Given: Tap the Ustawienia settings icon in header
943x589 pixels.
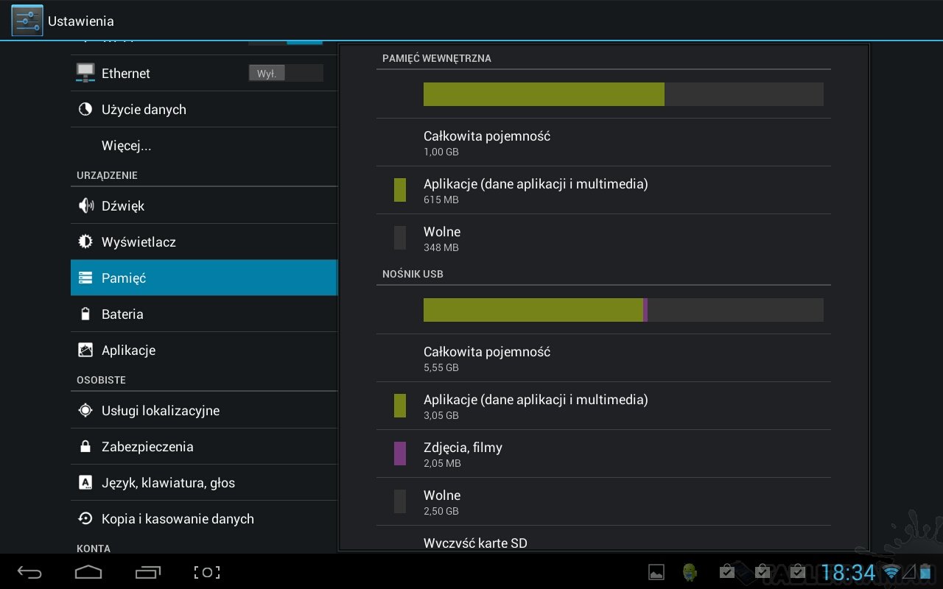Looking at the screenshot, I should (27, 21).
